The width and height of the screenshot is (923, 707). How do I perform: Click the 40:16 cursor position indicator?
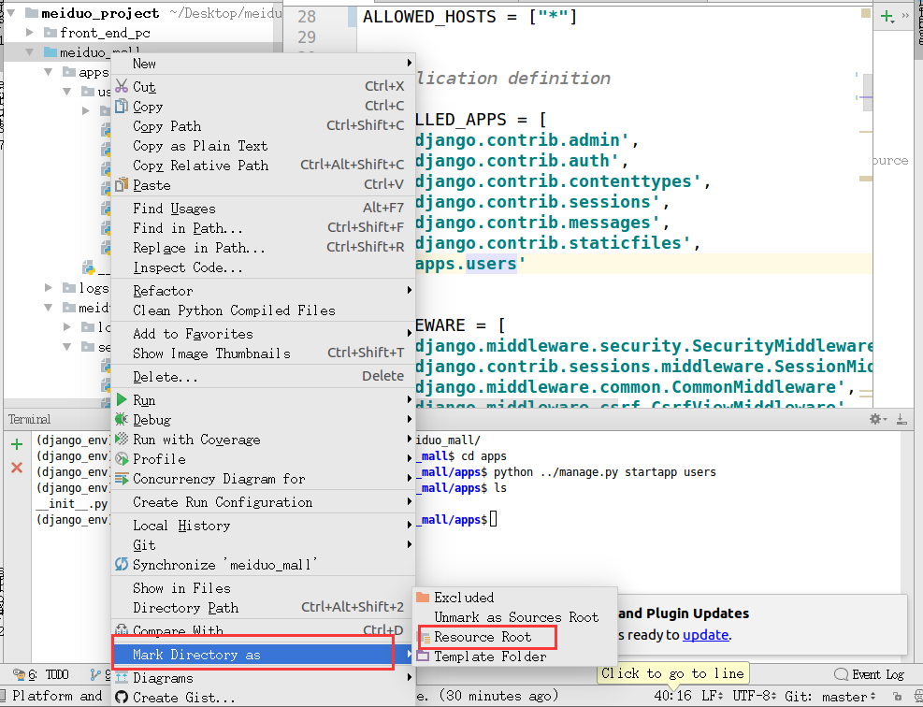(x=672, y=696)
